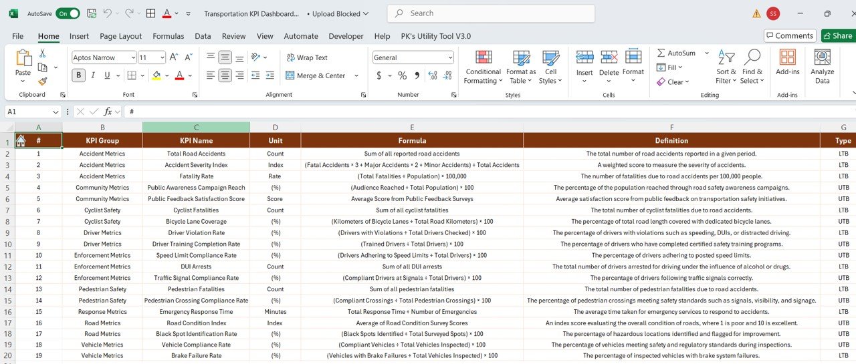Toggle the AutoSave switch off
The height and width of the screenshot is (364, 856).
(x=68, y=13)
